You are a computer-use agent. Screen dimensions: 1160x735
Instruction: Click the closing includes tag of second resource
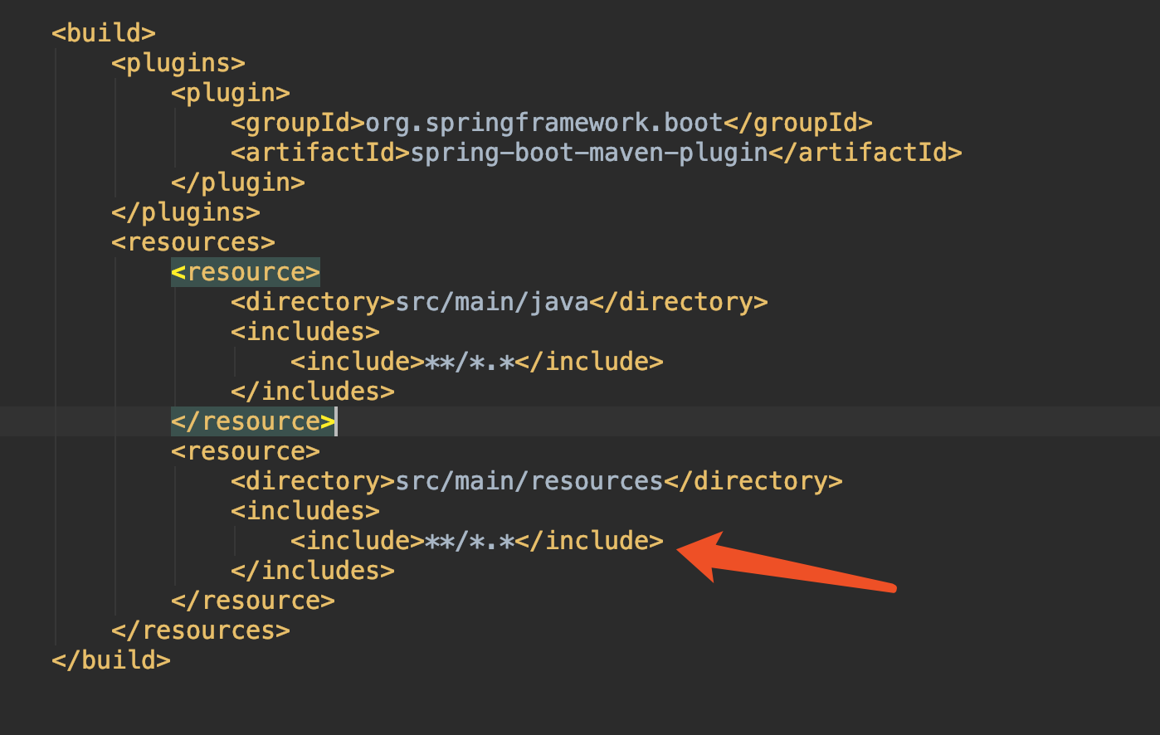[313, 571]
